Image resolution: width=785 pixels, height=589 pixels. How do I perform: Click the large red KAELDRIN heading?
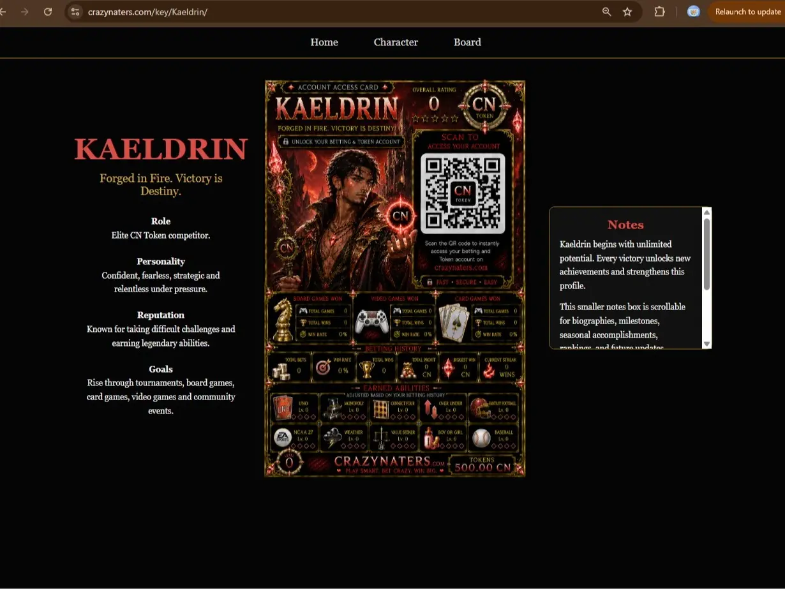[x=161, y=149]
